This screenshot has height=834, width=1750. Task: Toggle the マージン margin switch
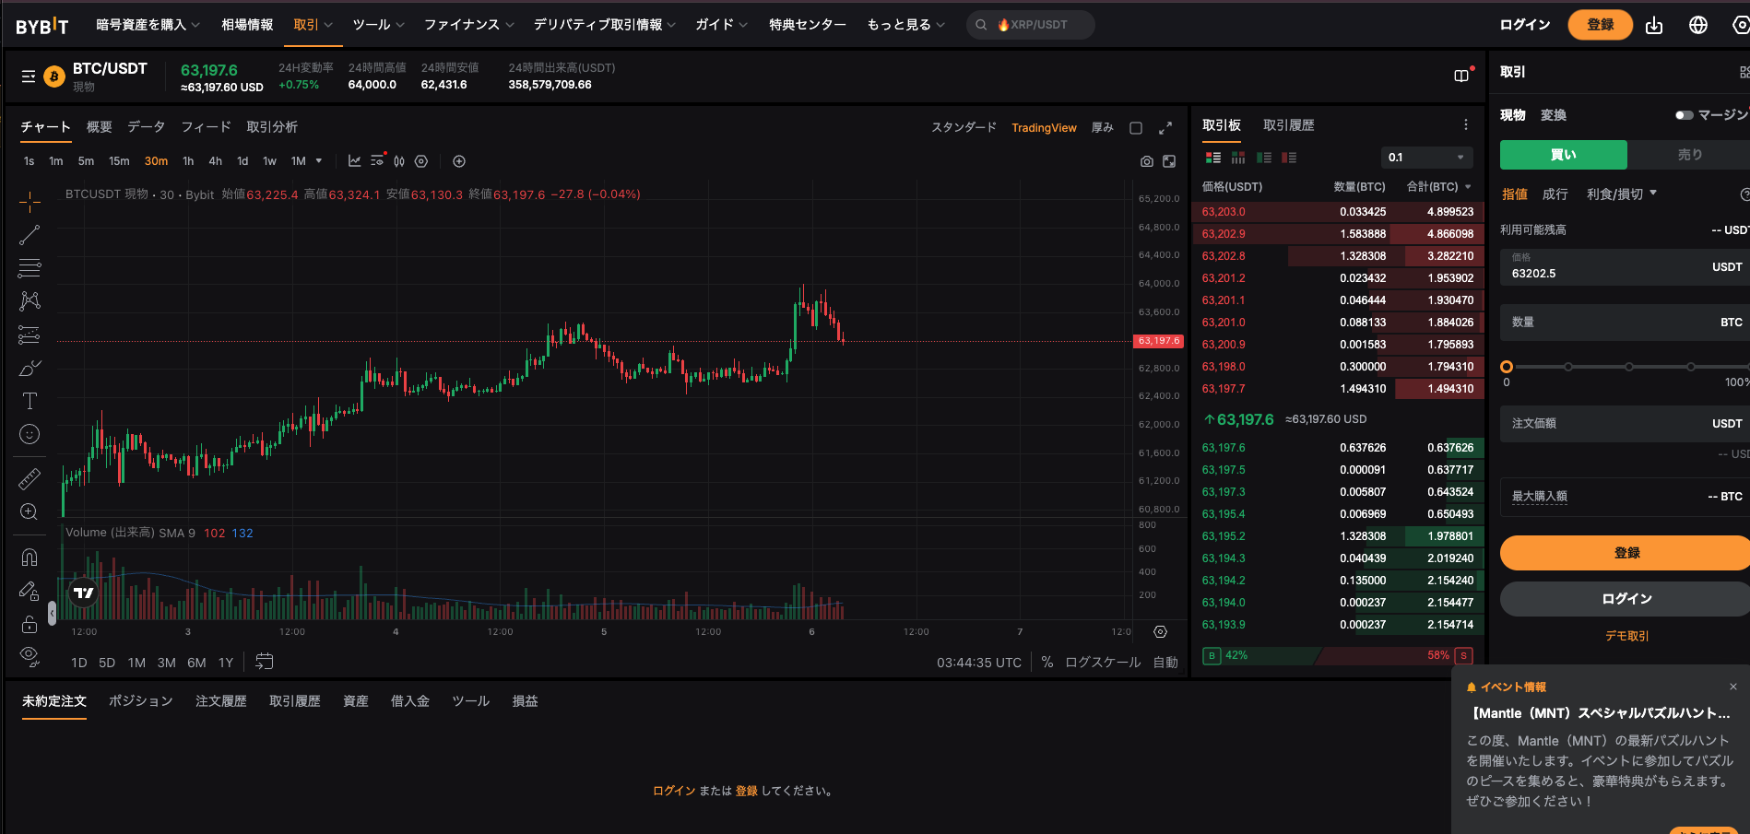[1685, 115]
